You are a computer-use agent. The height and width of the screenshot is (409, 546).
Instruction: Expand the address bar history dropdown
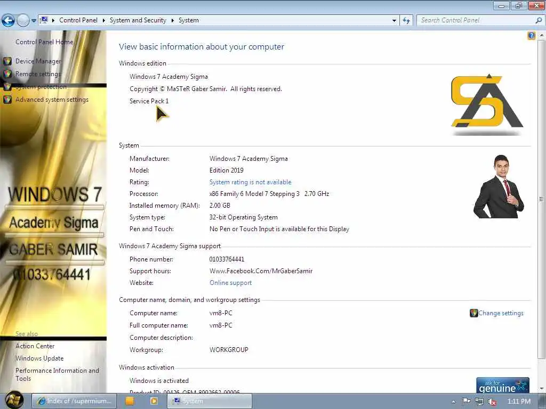tap(394, 21)
